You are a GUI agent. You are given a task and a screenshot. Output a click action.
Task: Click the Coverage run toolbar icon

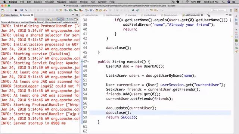point(75,10)
